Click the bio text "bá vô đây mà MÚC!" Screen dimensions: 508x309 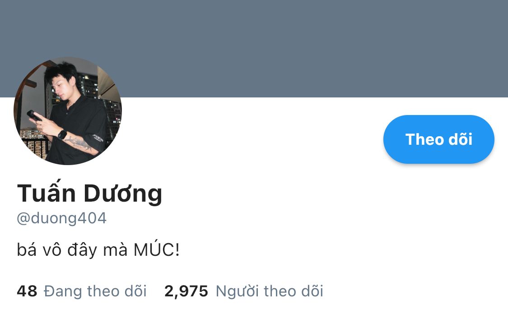point(98,250)
